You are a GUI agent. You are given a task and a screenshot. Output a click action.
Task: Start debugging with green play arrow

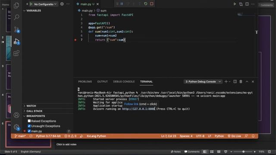31,4
